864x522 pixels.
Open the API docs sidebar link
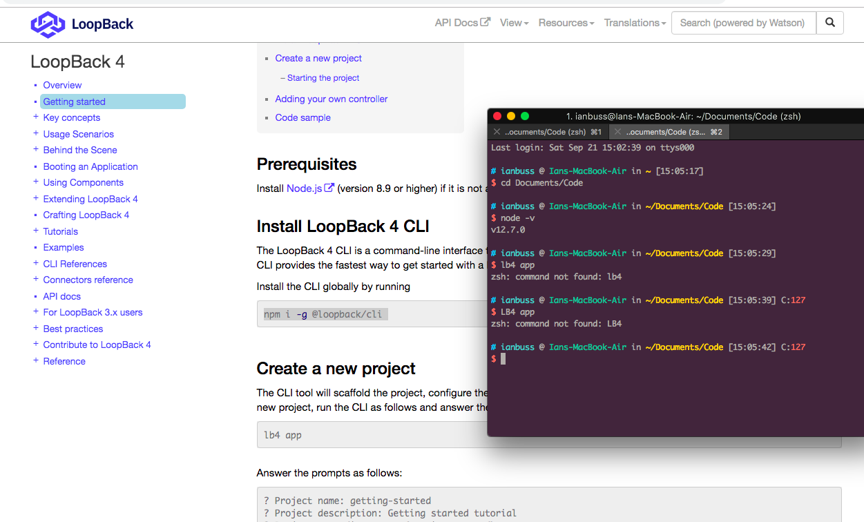(x=62, y=296)
